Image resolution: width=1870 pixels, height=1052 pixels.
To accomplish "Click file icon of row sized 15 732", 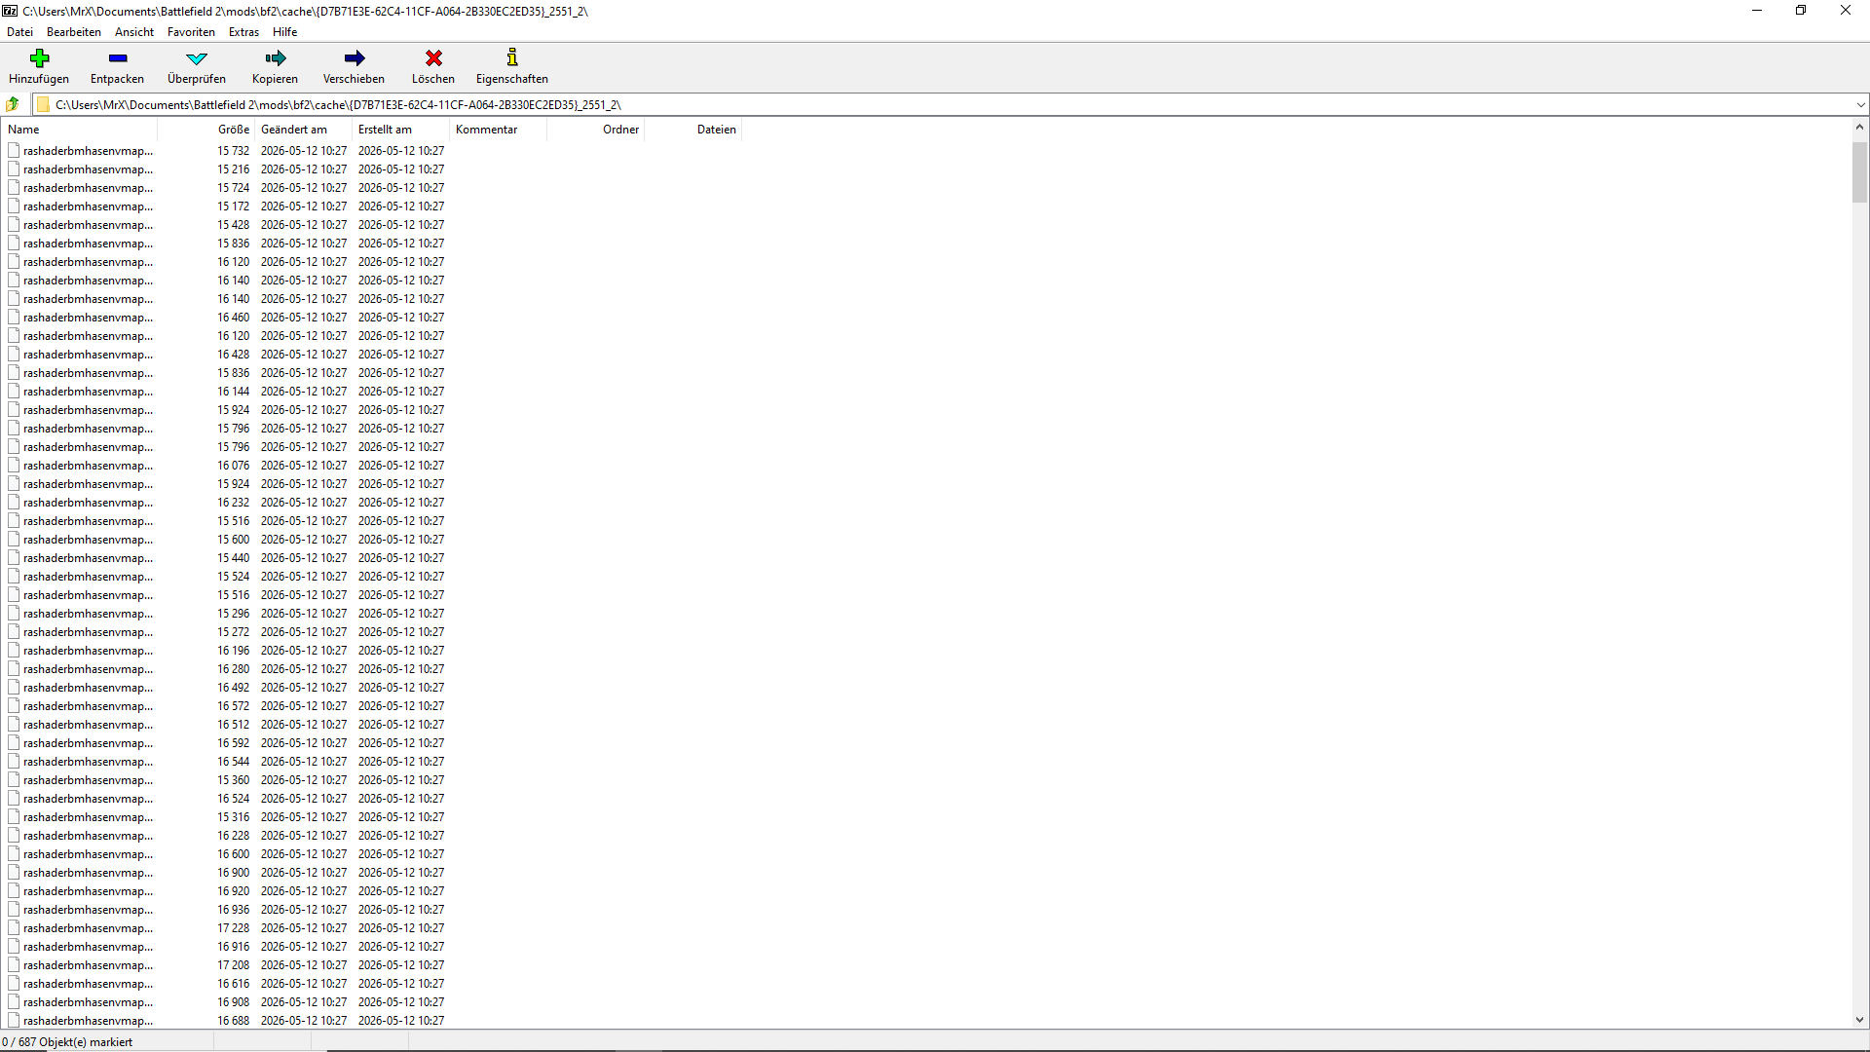I will tap(14, 151).
